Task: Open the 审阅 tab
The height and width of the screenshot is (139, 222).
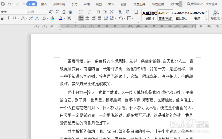Action: point(87,4)
